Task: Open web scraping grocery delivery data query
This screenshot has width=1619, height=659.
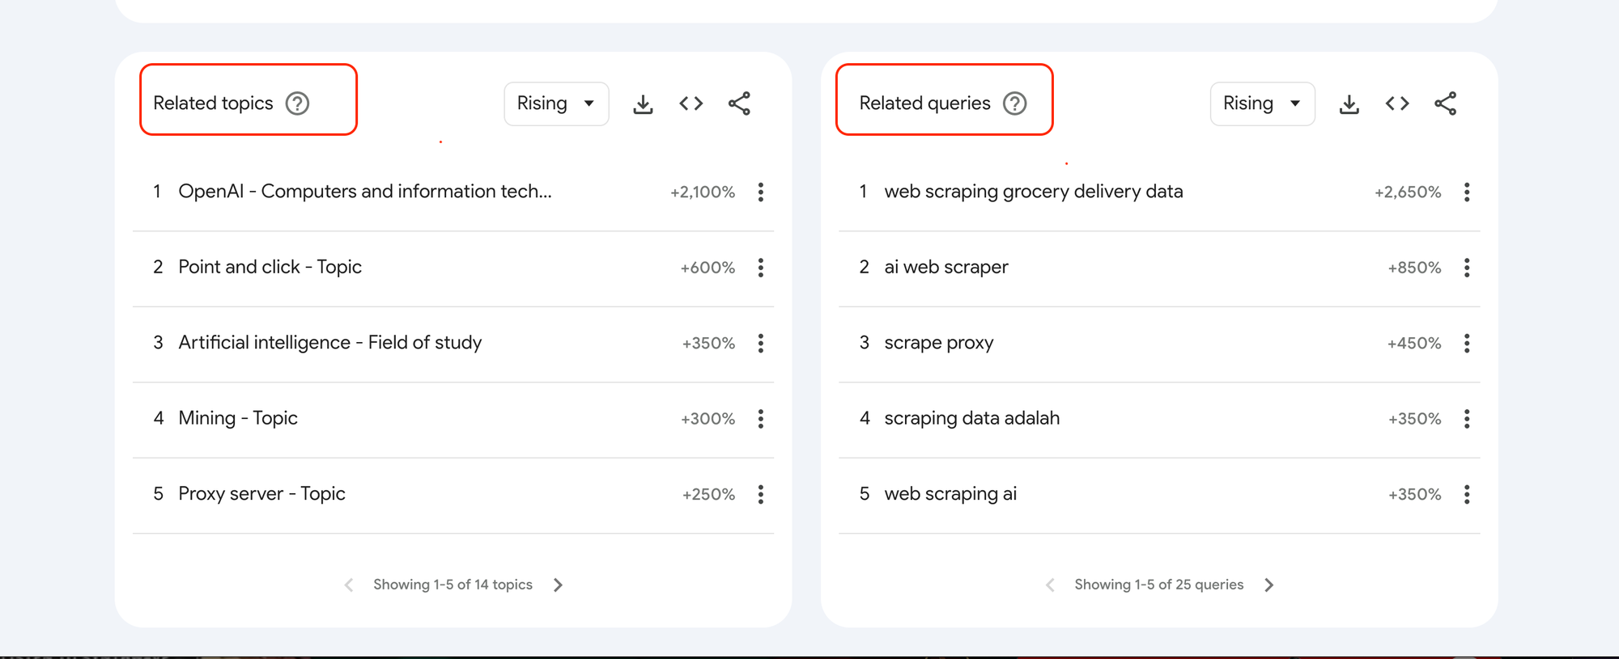Action: [x=1033, y=192]
